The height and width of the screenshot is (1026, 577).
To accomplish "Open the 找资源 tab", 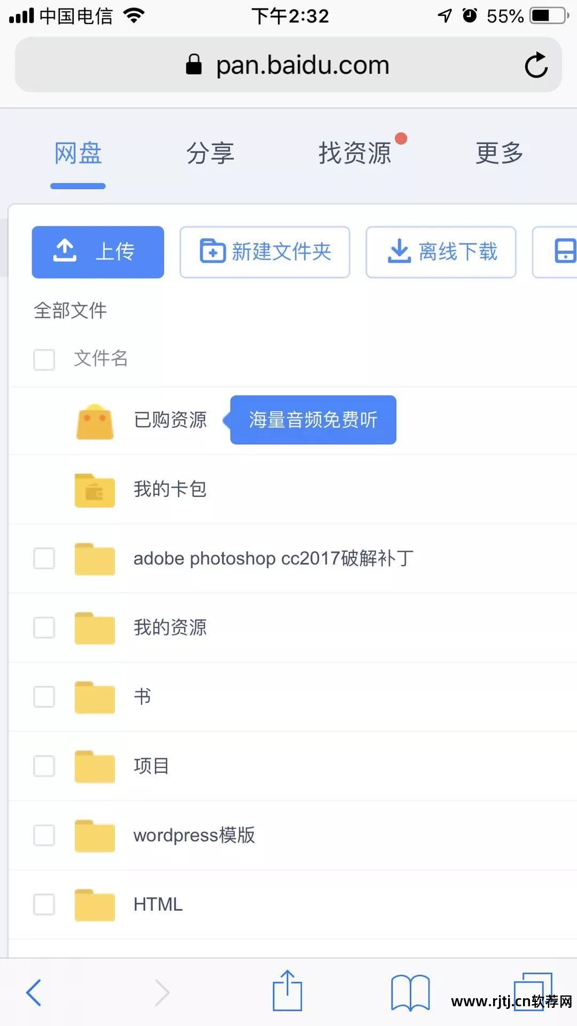I will (x=355, y=153).
